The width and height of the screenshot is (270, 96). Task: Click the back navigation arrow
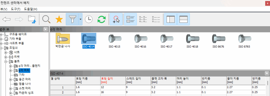click(6, 19)
